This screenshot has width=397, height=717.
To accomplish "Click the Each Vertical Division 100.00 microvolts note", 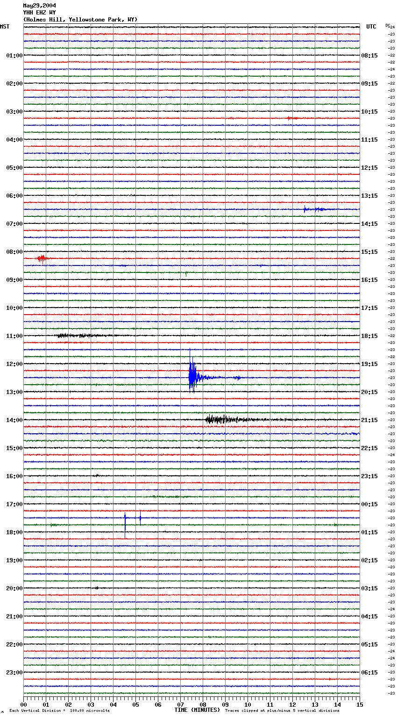I will 59,711.
